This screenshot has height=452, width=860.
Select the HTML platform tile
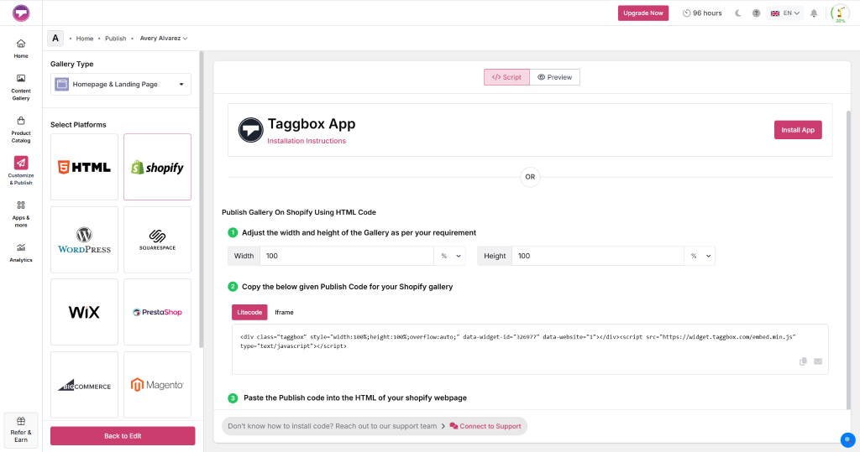coord(85,167)
